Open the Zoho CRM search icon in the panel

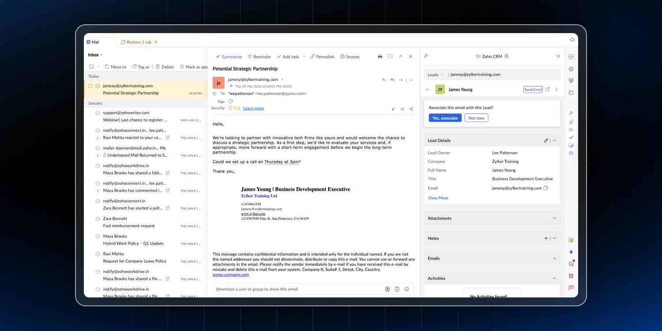(x=425, y=56)
